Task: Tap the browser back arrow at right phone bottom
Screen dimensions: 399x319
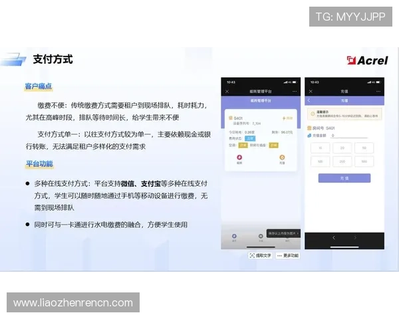Action: (334, 238)
